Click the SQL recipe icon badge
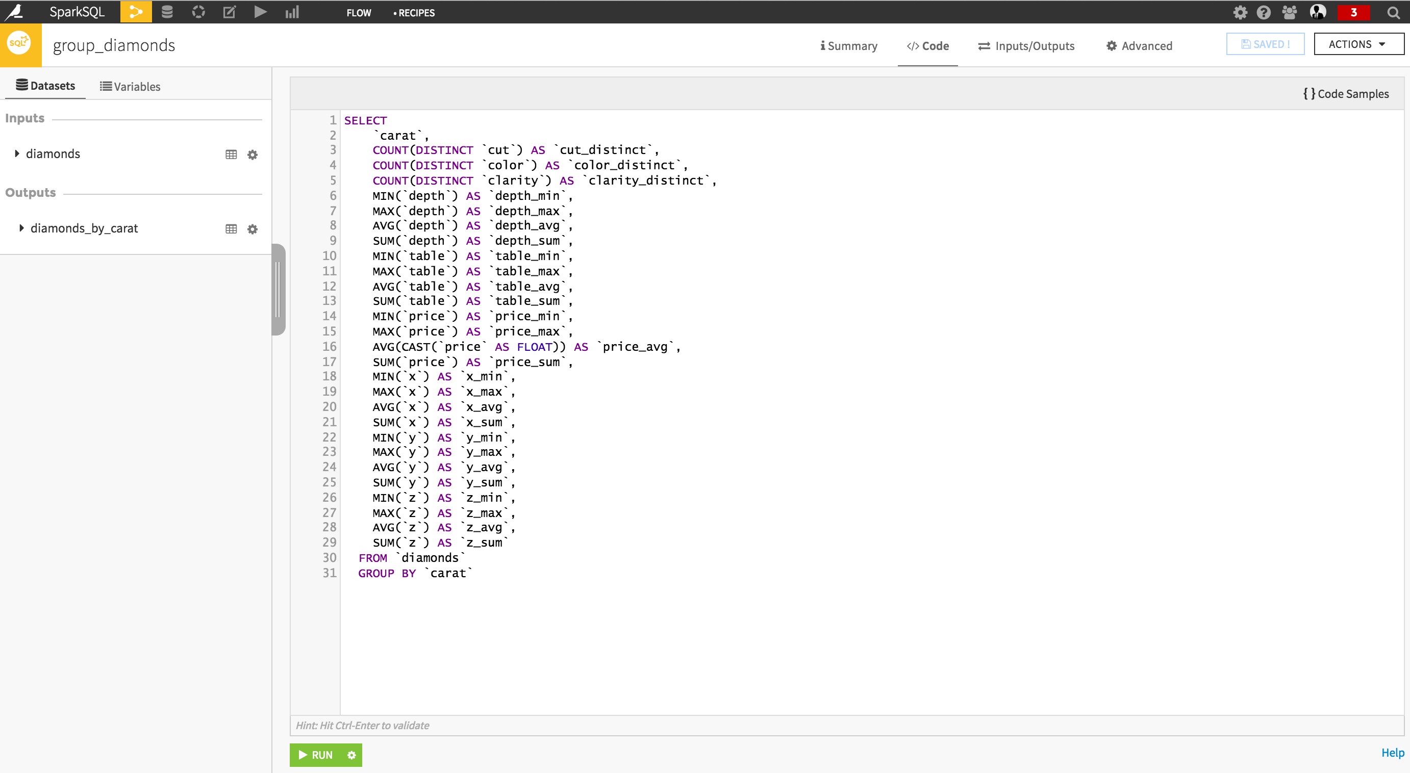This screenshot has width=1410, height=773. click(x=20, y=45)
